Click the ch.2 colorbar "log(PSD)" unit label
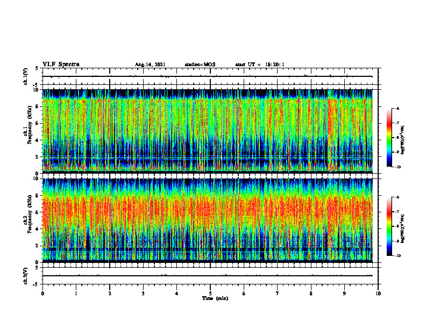426x329 pixels. pyautogui.click(x=403, y=228)
